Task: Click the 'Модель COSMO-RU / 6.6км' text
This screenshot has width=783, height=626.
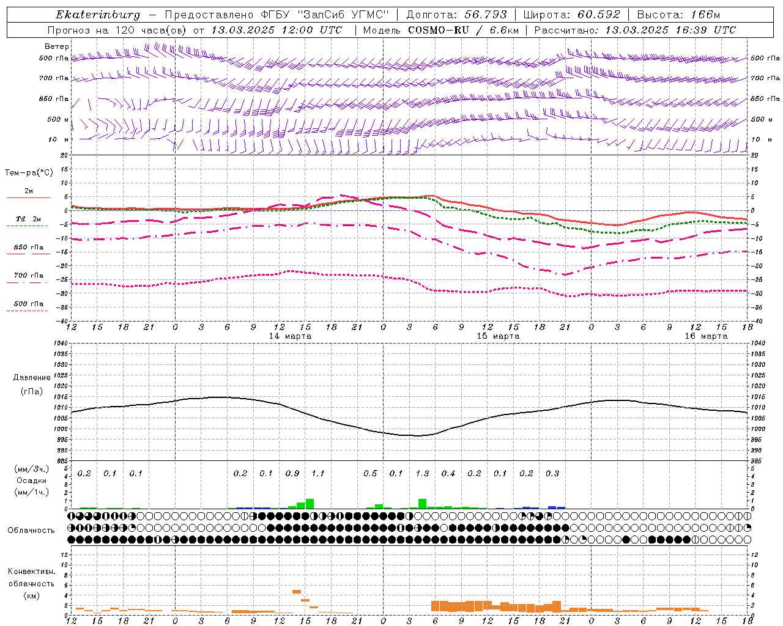Action: pyautogui.click(x=440, y=30)
